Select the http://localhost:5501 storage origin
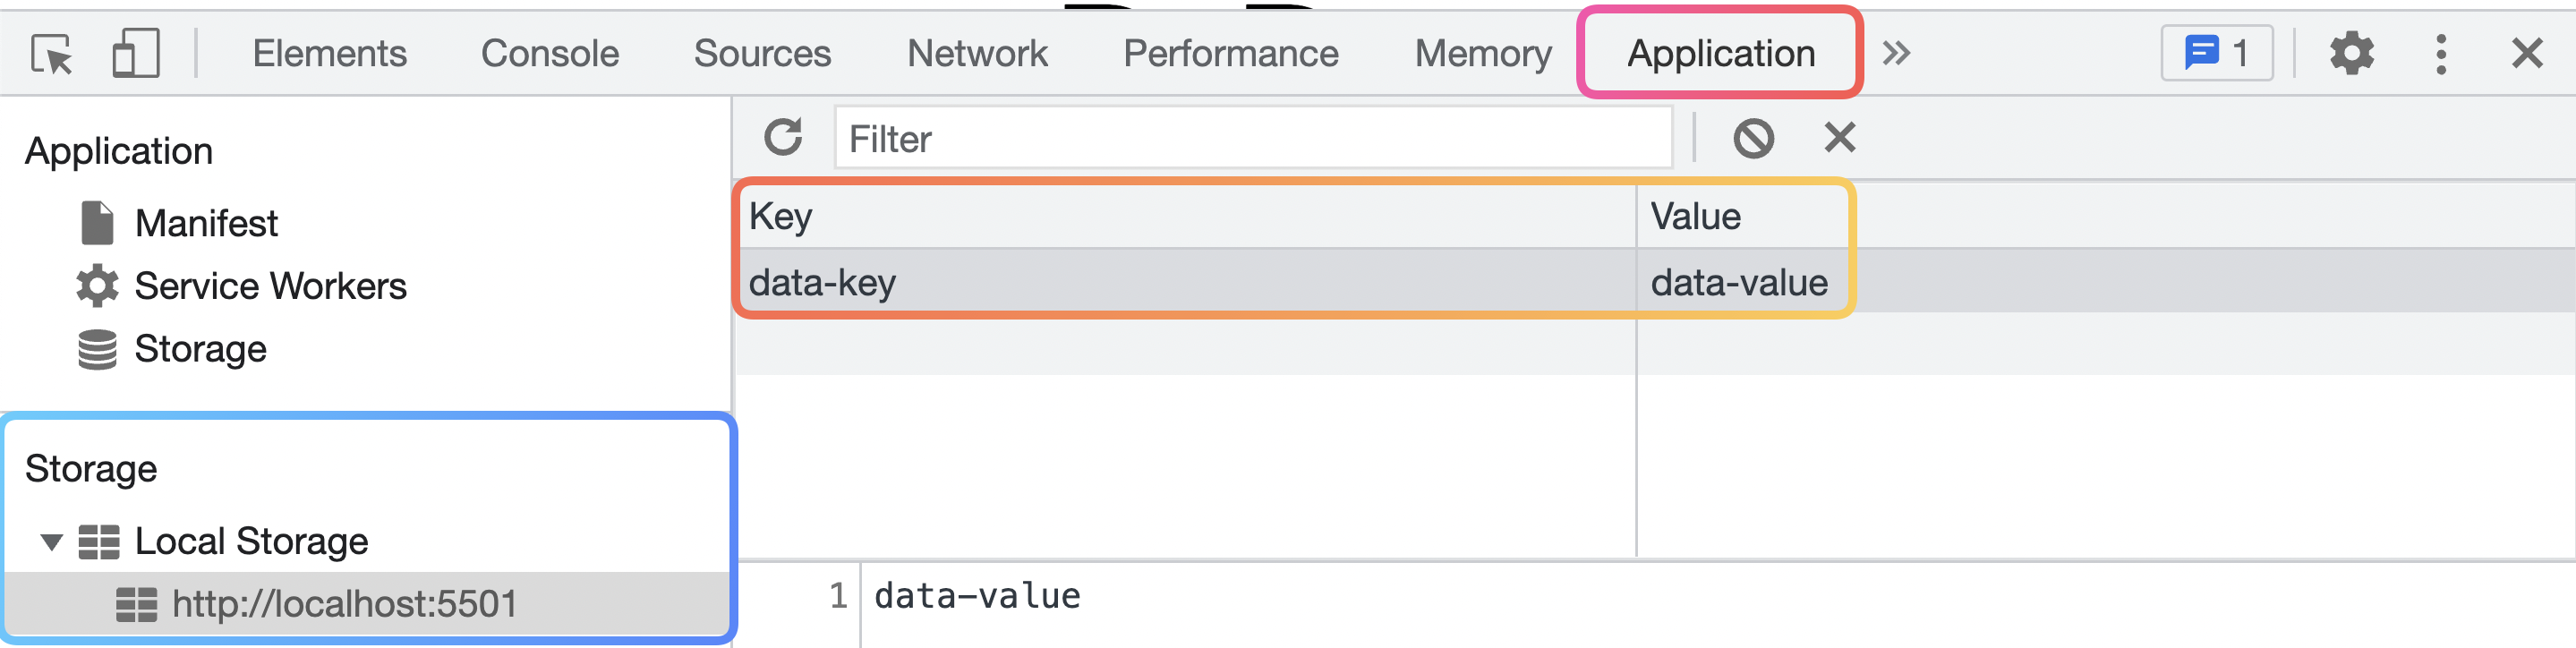This screenshot has width=2576, height=648. click(x=344, y=604)
